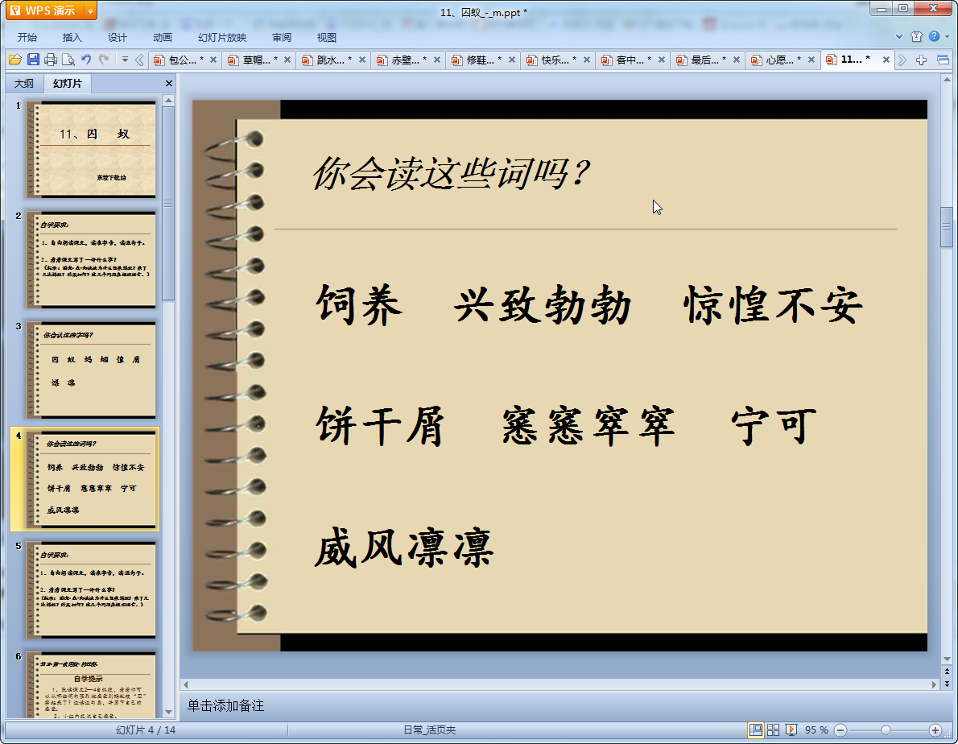Click the word 威风凛凛 on the slide
This screenshot has width=958, height=744.
[404, 548]
